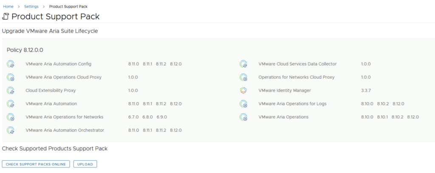
Task: Click version 8.11.0 of Aria Automation Config
Action: 134,64
